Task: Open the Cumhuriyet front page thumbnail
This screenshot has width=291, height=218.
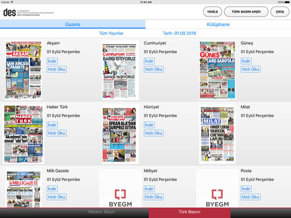Action: pos(120,70)
